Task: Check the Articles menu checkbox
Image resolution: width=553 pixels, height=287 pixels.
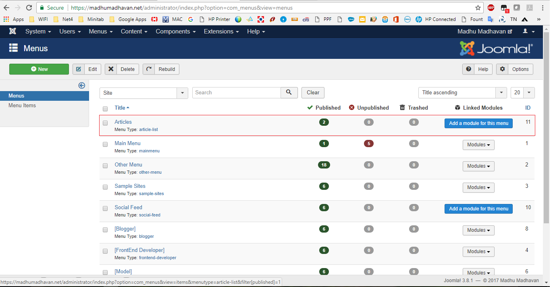Action: tap(105, 123)
